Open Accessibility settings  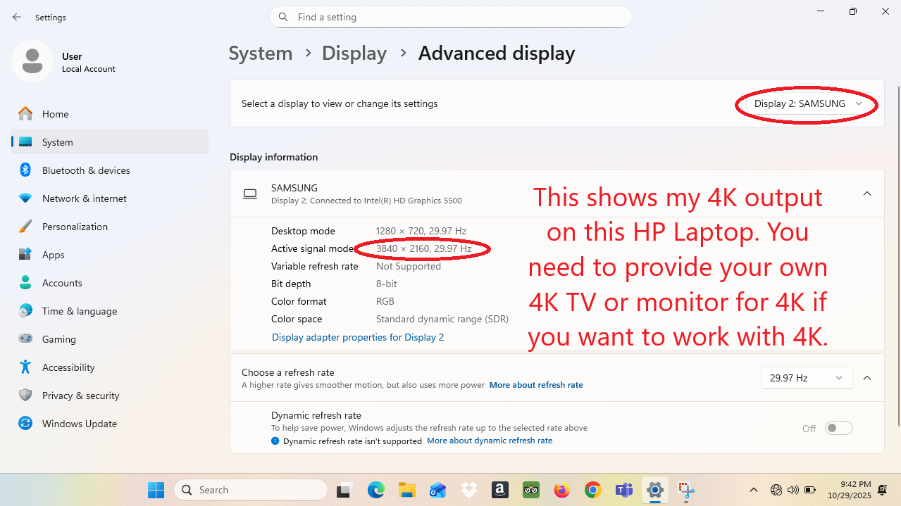pyautogui.click(x=68, y=367)
